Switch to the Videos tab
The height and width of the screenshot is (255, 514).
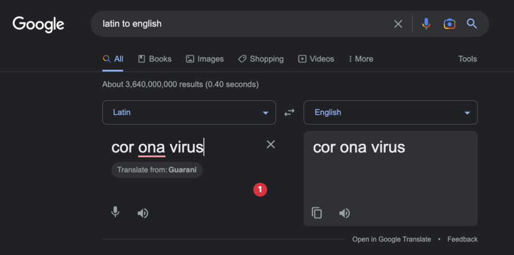click(x=316, y=59)
